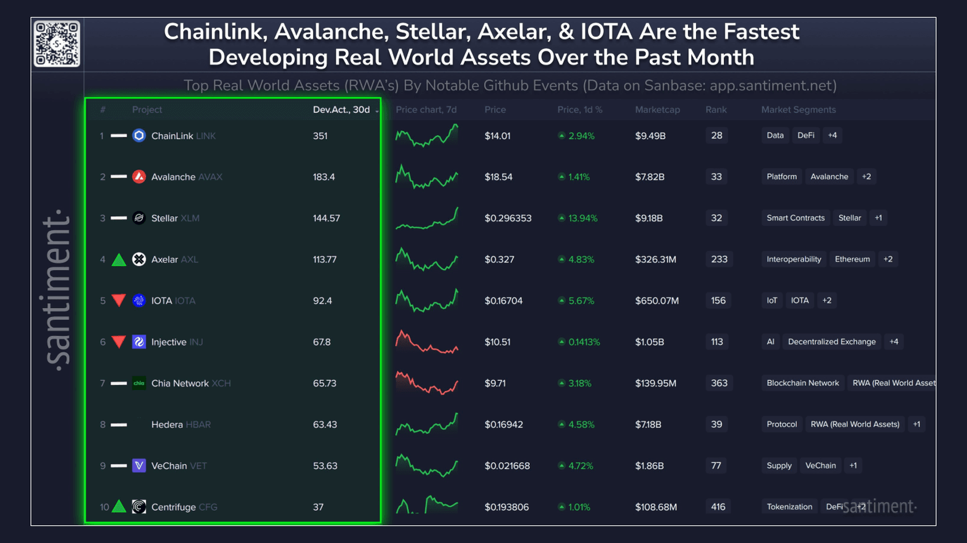Click Stellar's price $0.296353
This screenshot has height=543, width=967.
click(508, 218)
